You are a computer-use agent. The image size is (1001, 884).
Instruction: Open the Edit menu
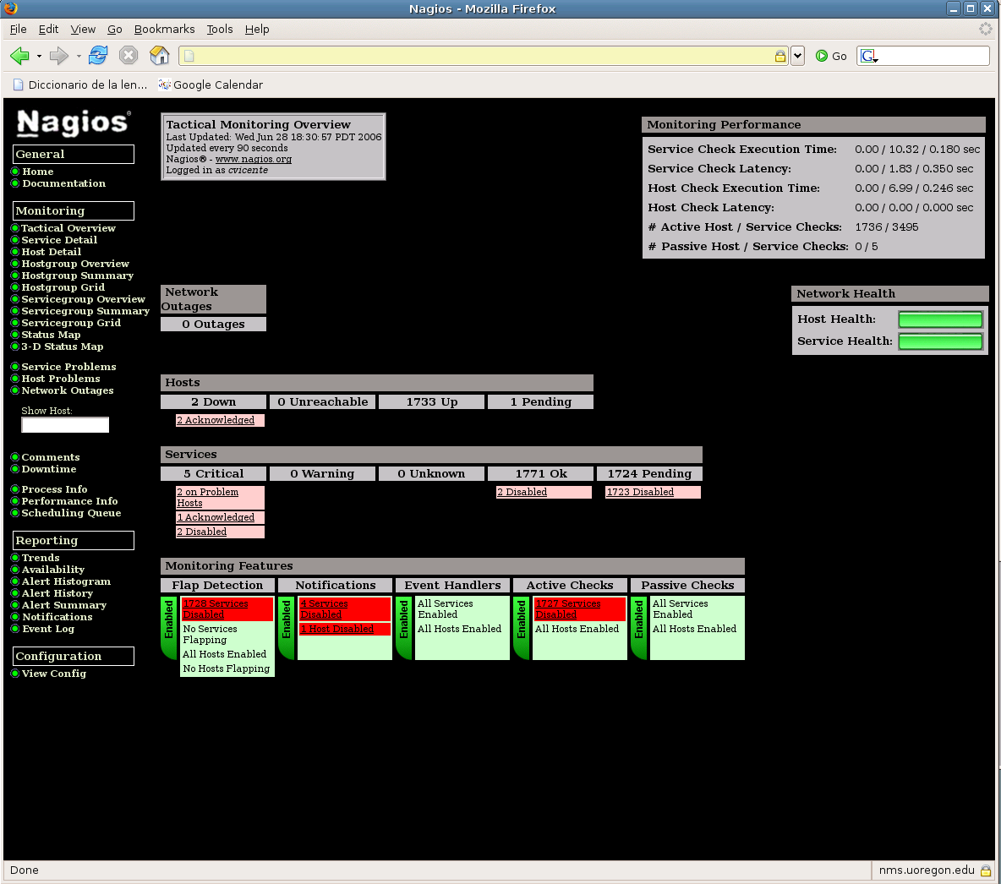click(x=48, y=30)
